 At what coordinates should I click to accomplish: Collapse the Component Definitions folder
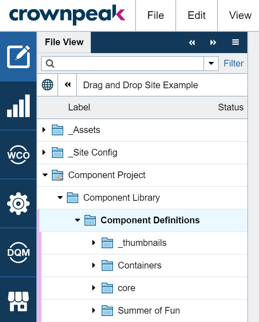[77, 220]
